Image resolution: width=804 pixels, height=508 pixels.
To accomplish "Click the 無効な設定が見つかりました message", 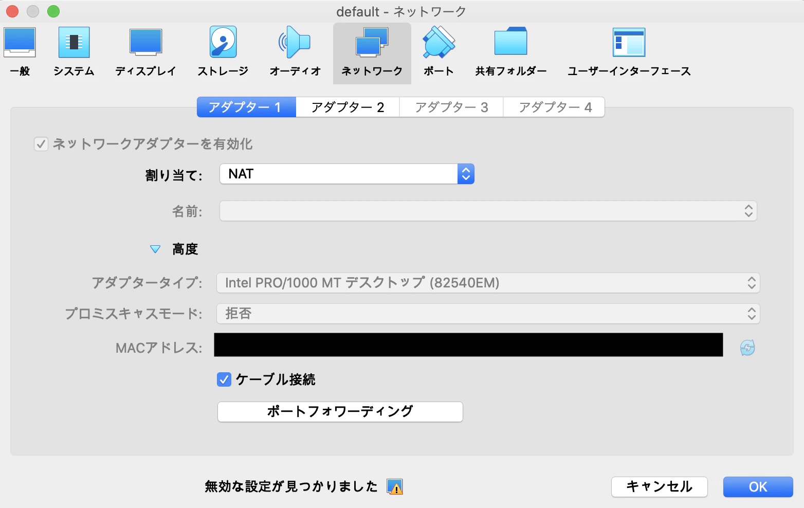I will click(291, 486).
